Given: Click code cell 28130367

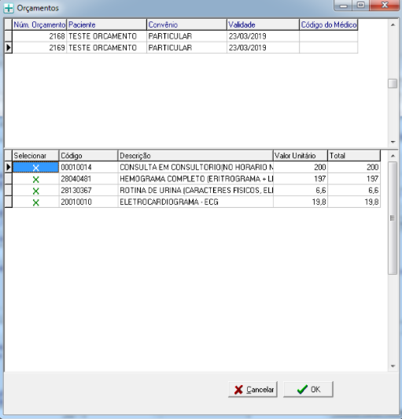Looking at the screenshot, I should pyautogui.click(x=88, y=191).
